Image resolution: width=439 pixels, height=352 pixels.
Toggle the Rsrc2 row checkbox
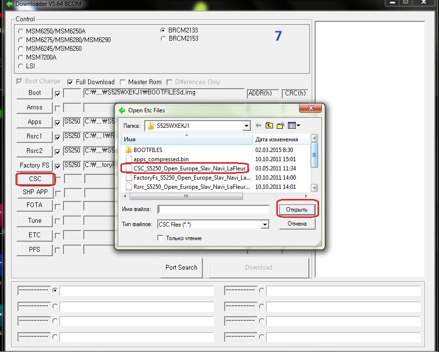pyautogui.click(x=58, y=152)
